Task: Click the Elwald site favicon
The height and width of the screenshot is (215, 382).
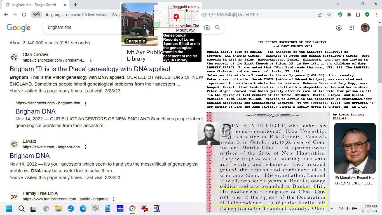Action: pyautogui.click(x=14, y=144)
